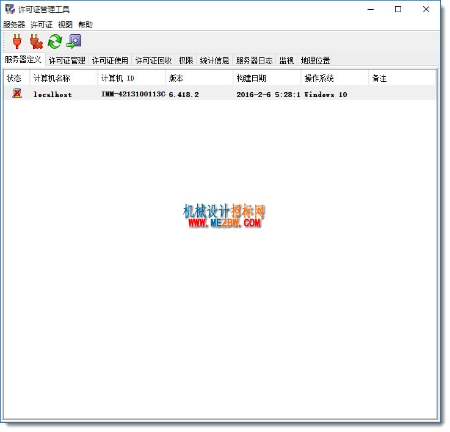Image resolution: width=450 pixels, height=432 pixels.
Task: Switch to the 许可证回收 tab
Action: [x=153, y=60]
